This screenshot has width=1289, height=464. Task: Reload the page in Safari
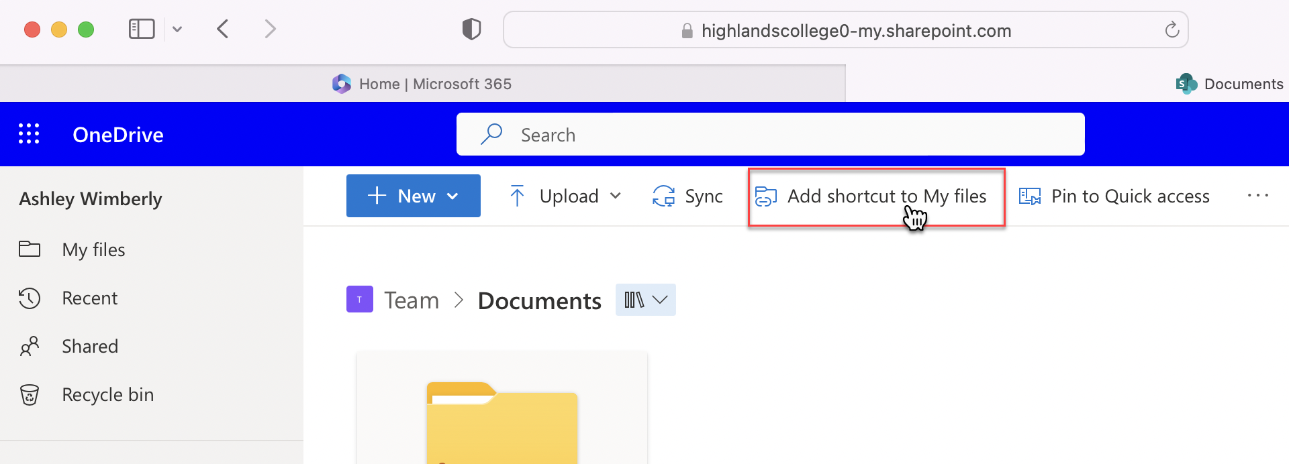coord(1172,30)
